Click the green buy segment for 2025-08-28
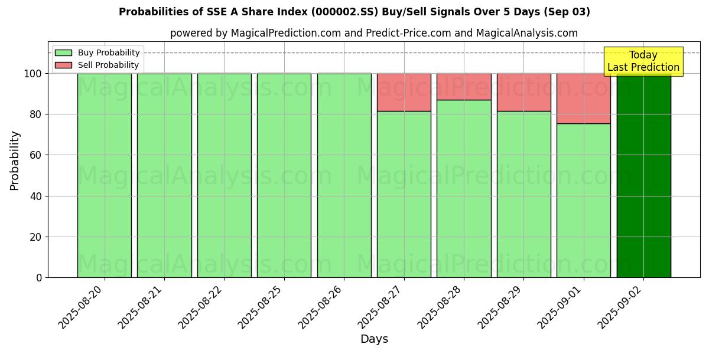The width and height of the screenshot is (709, 354). (464, 189)
